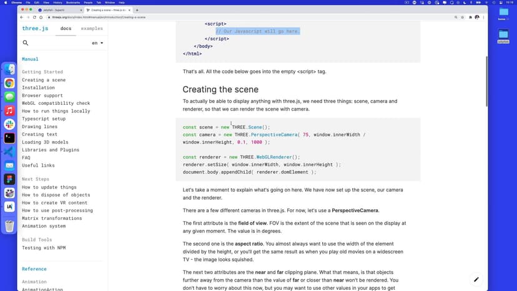Open the Terminal app from the dock
Viewport: 517px width, 291px height.
pyautogui.click(x=9, y=137)
